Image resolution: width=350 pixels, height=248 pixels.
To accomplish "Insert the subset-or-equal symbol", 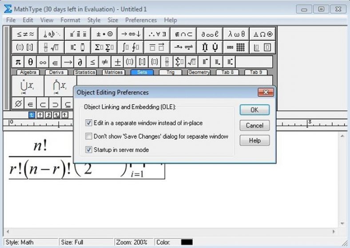I will [x=68, y=103].
